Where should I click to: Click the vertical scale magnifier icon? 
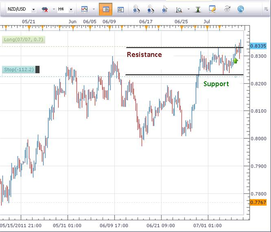179,10
